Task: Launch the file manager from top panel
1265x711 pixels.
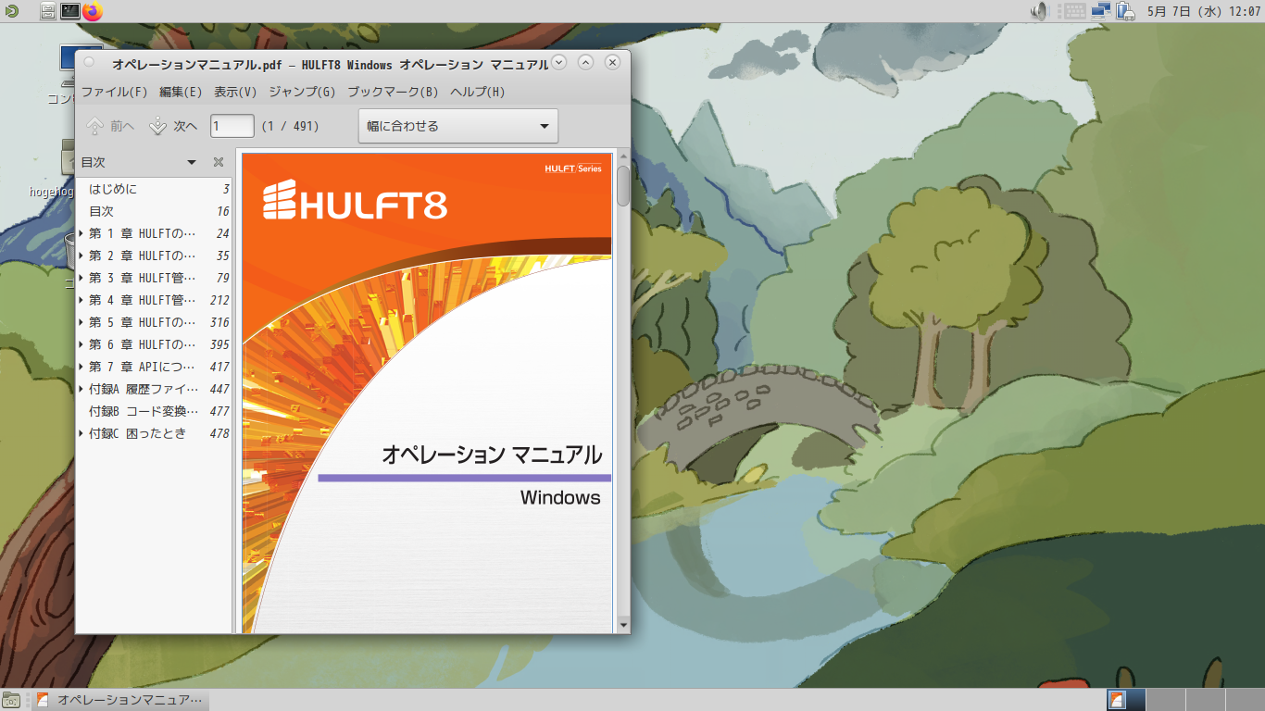Action: tap(48, 11)
